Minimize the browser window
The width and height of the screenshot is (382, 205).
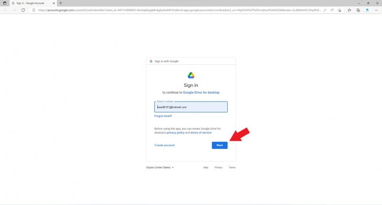pyautogui.click(x=359, y=3)
